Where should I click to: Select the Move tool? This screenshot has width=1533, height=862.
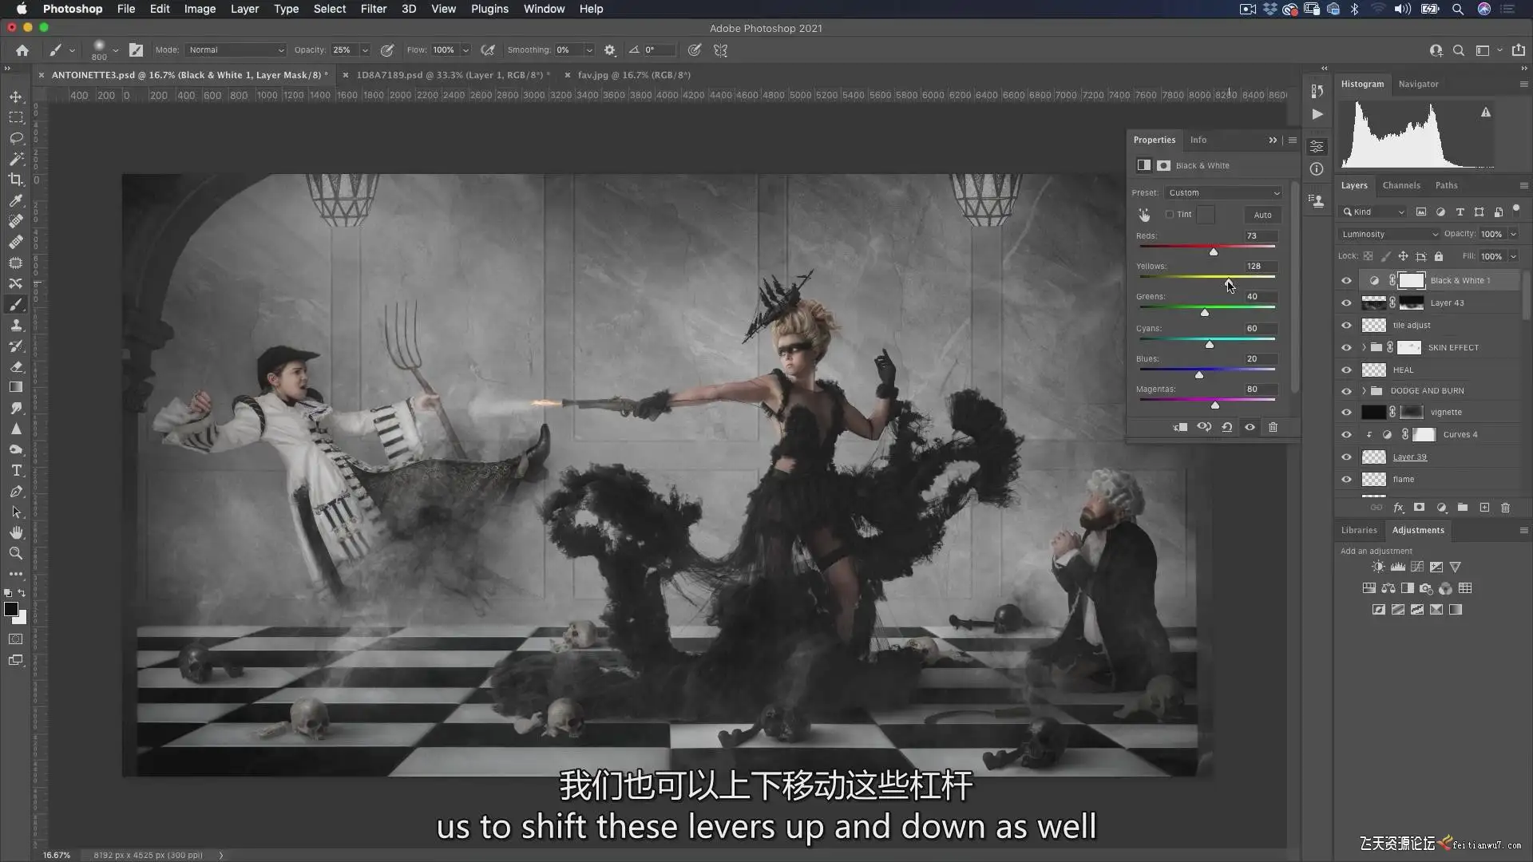(x=16, y=97)
